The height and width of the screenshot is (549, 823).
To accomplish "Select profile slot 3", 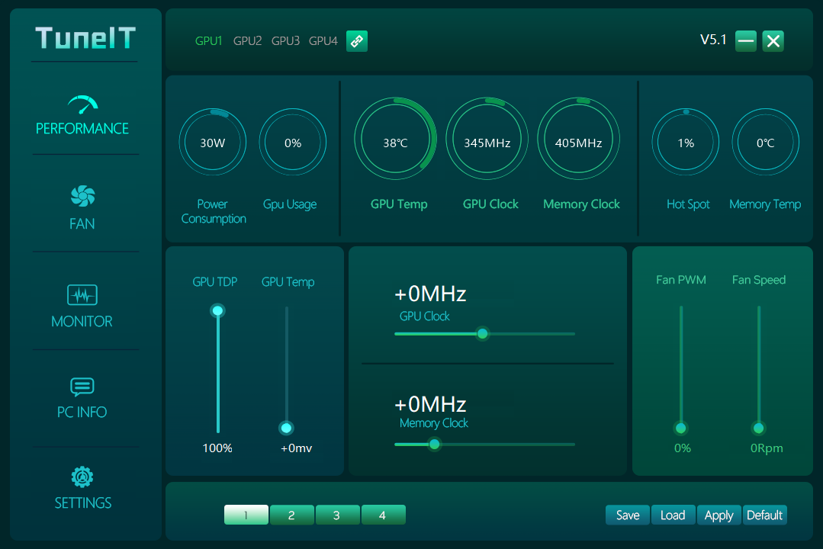I will tap(337, 515).
